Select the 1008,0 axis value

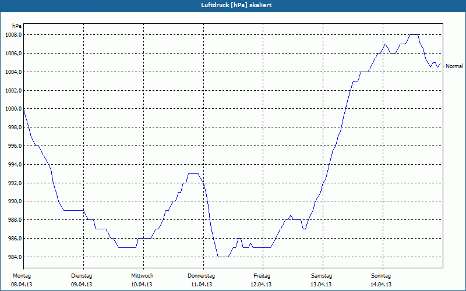coord(13,35)
